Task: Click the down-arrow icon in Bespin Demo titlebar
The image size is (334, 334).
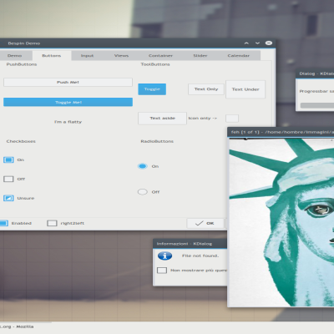Action: pyautogui.click(x=257, y=43)
